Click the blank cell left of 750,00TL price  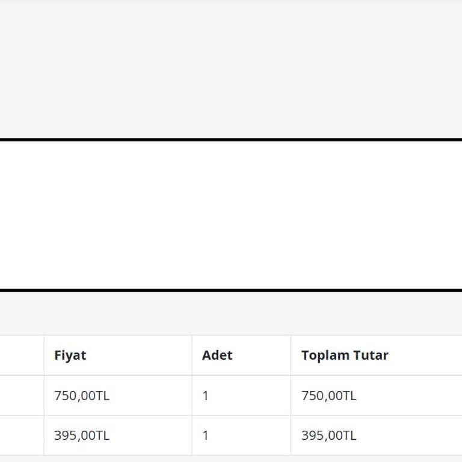tap(22, 395)
